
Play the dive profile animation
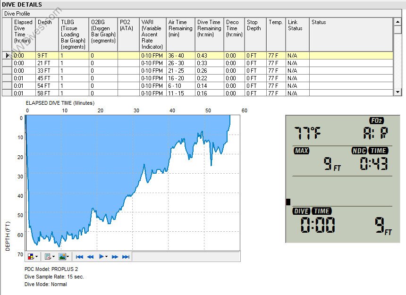(x=101, y=257)
